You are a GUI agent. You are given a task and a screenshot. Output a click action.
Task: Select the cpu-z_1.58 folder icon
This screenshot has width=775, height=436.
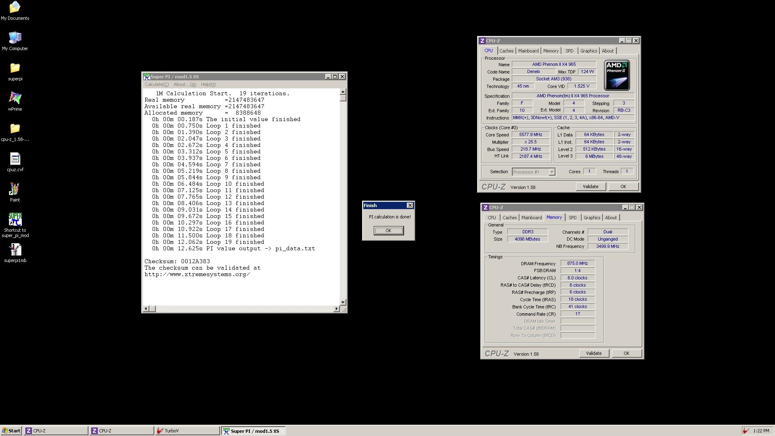[15, 132]
